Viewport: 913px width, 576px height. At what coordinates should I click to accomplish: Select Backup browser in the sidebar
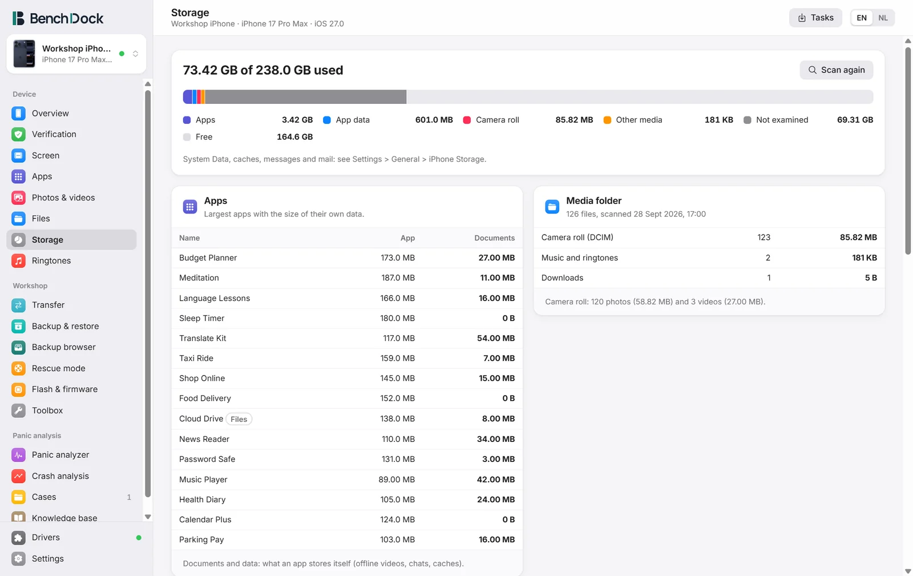pos(71,347)
